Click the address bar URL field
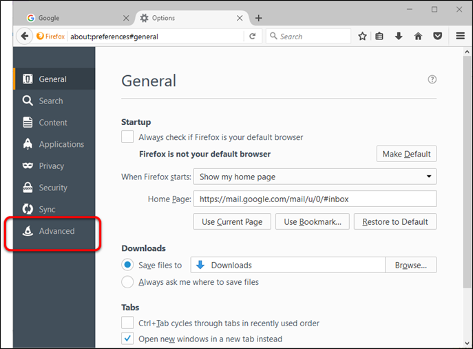The width and height of the screenshot is (473, 349). 156,37
